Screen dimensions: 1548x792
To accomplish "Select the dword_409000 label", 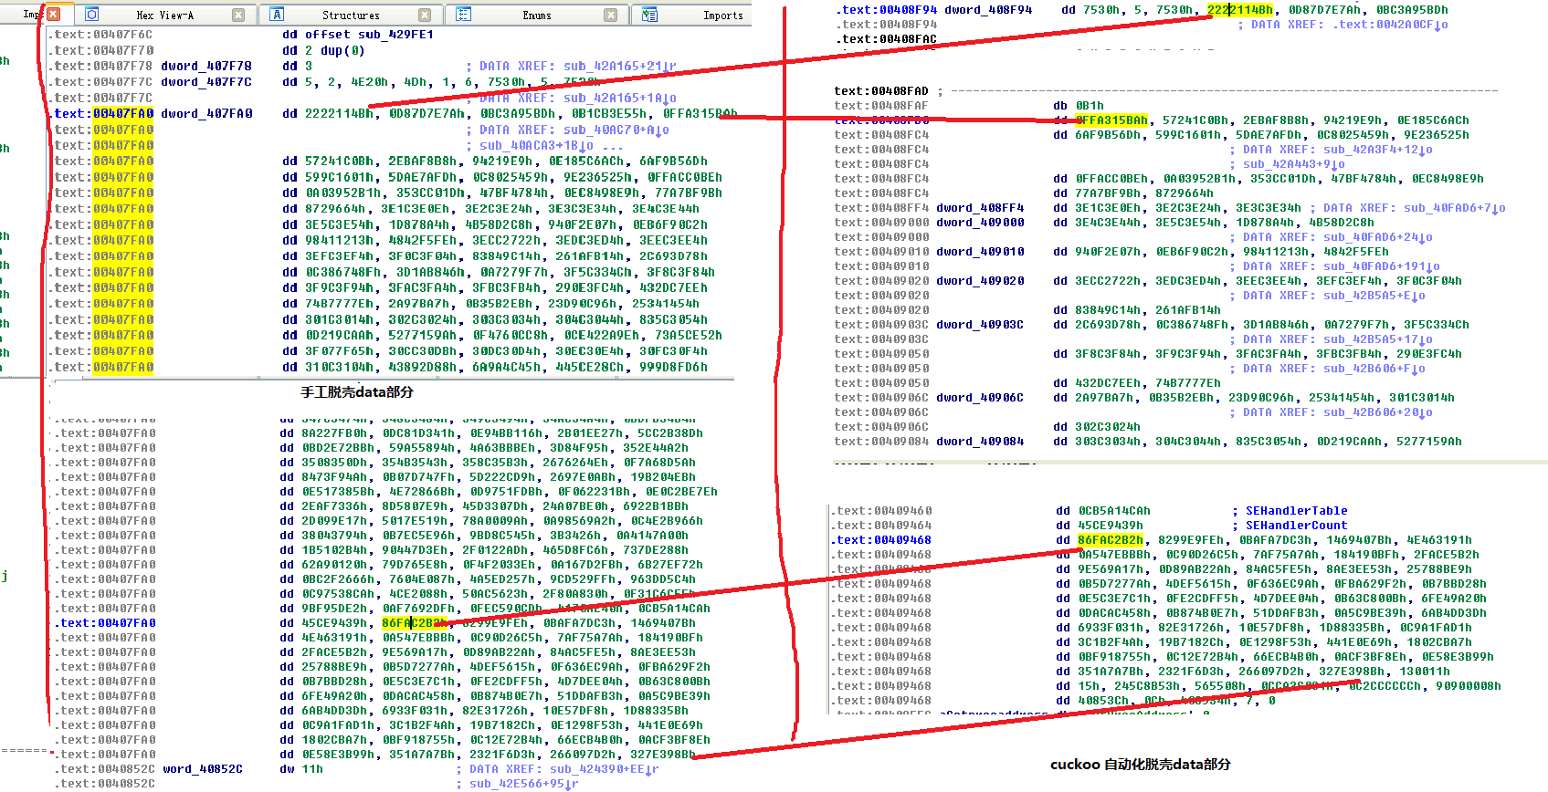I will [x=980, y=223].
